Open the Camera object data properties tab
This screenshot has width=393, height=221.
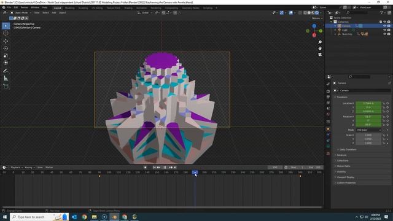[x=328, y=146]
